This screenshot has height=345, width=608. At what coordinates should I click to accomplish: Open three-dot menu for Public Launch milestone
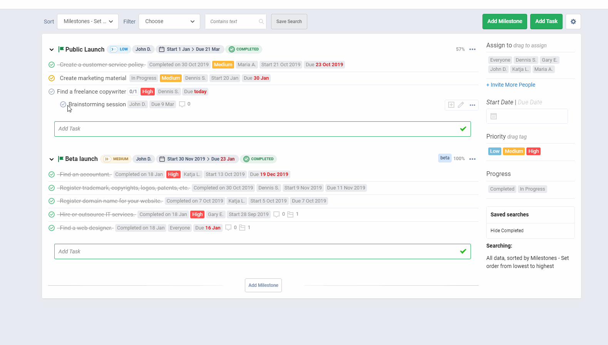point(472,49)
